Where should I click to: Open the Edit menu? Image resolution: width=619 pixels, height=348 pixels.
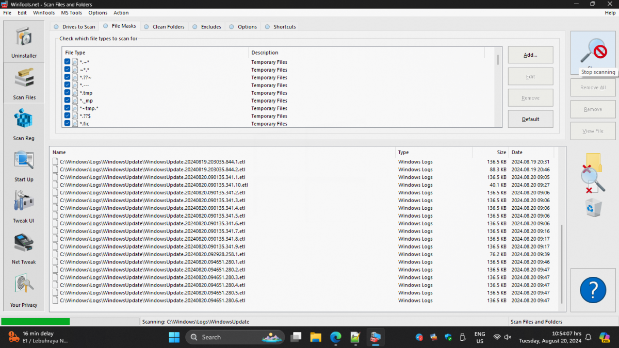pyautogui.click(x=22, y=12)
